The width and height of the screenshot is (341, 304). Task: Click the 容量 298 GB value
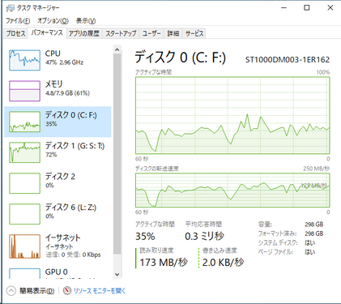pos(314,225)
